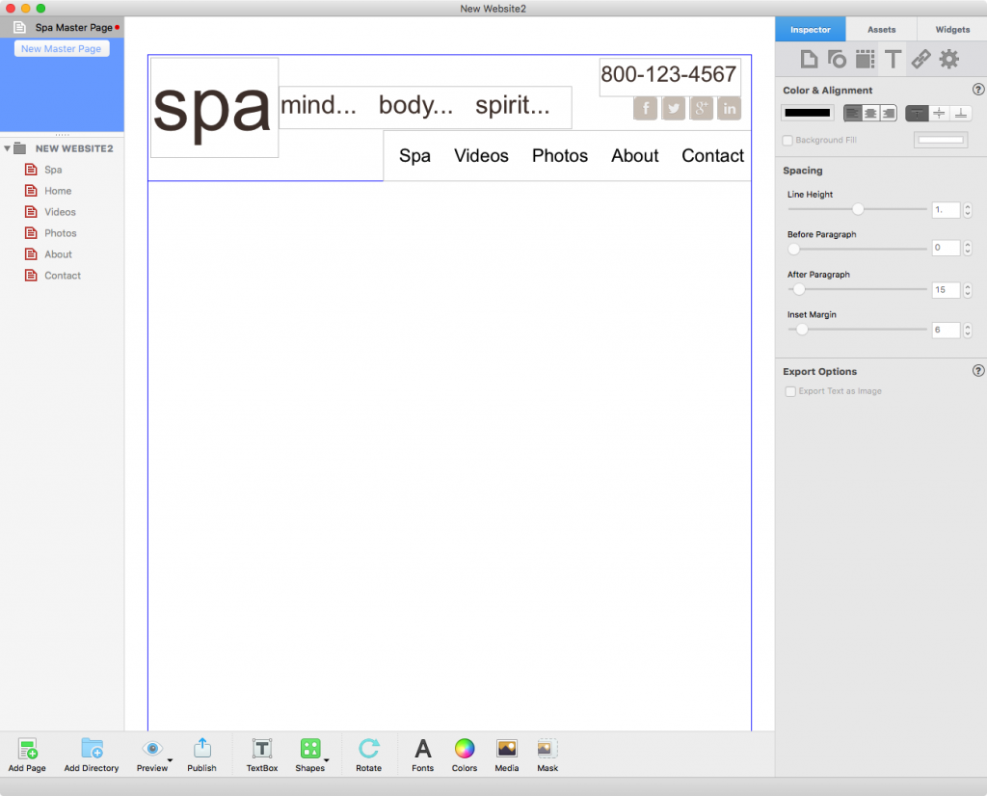Viewport: 987px width, 796px height.
Task: Open Export Options help question mark
Action: point(978,371)
